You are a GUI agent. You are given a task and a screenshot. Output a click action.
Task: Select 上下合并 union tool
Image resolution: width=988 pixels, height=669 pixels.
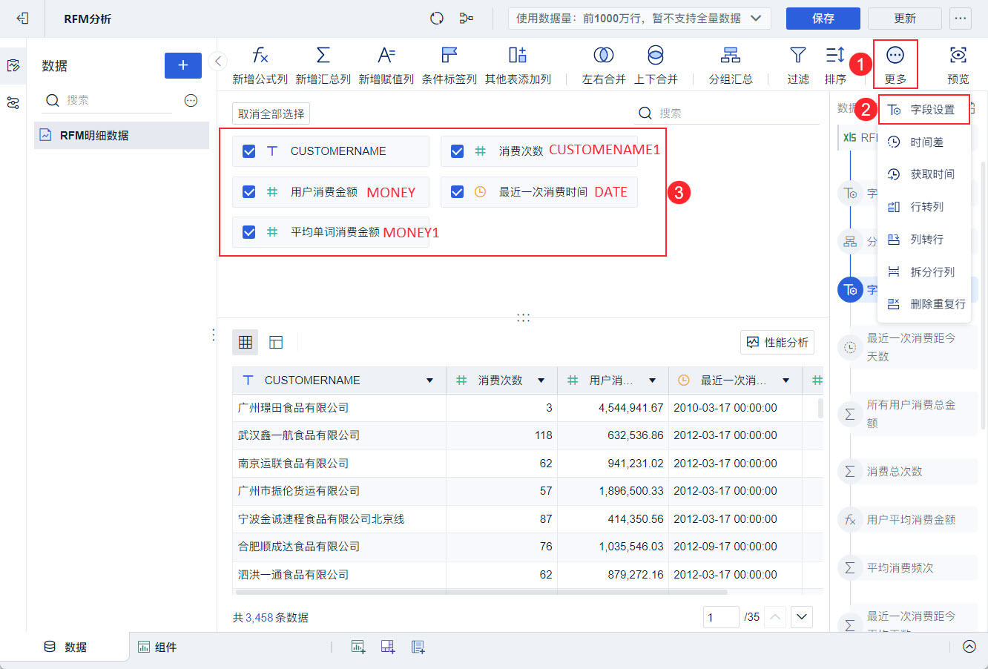[656, 65]
